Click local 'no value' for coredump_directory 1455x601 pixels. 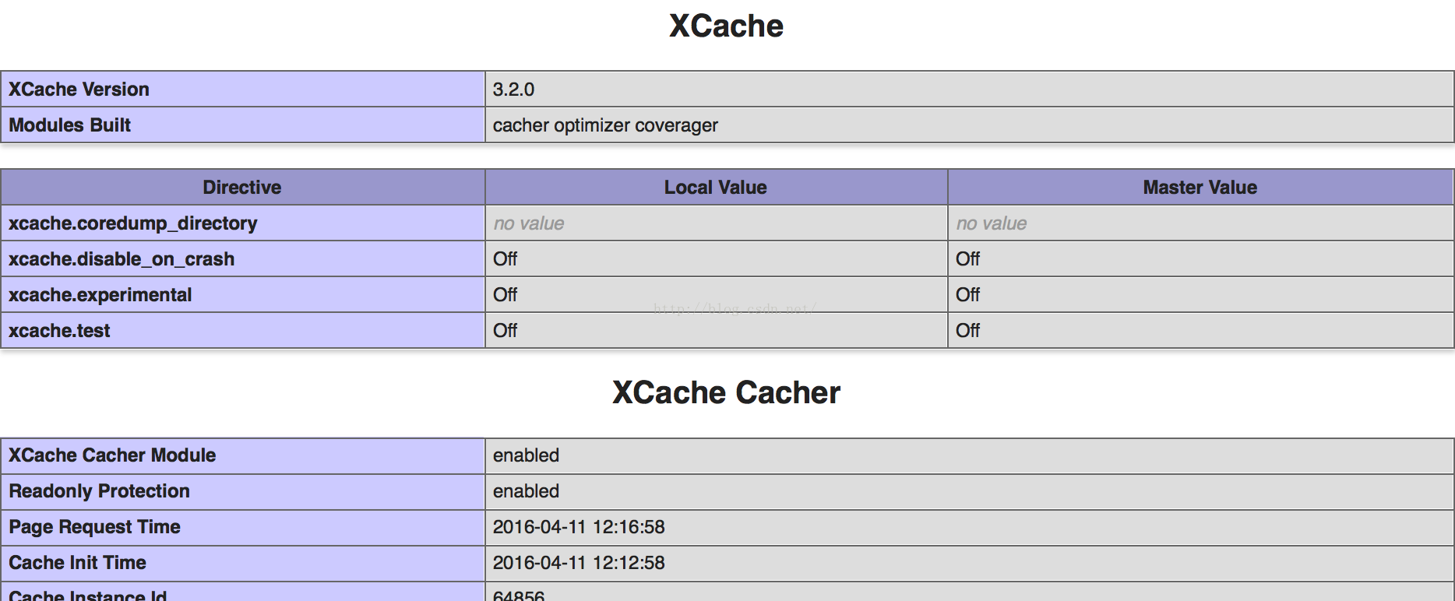528,223
